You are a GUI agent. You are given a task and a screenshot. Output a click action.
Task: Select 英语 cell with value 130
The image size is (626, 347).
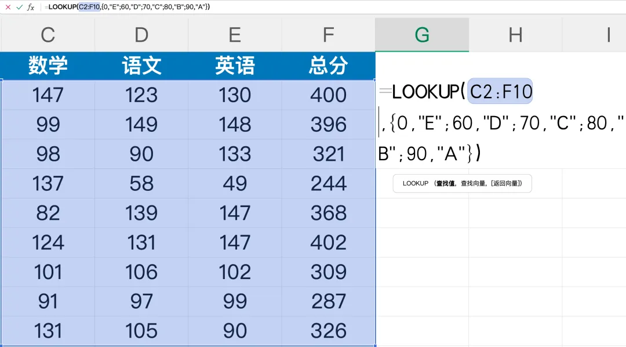click(235, 95)
